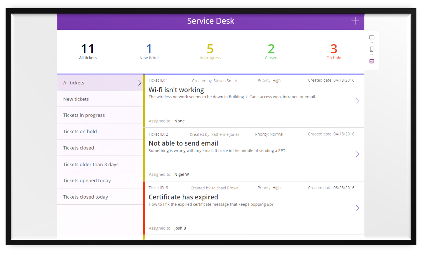Click "Created by: Steven Smith" text
422x253 pixels.
214,81
